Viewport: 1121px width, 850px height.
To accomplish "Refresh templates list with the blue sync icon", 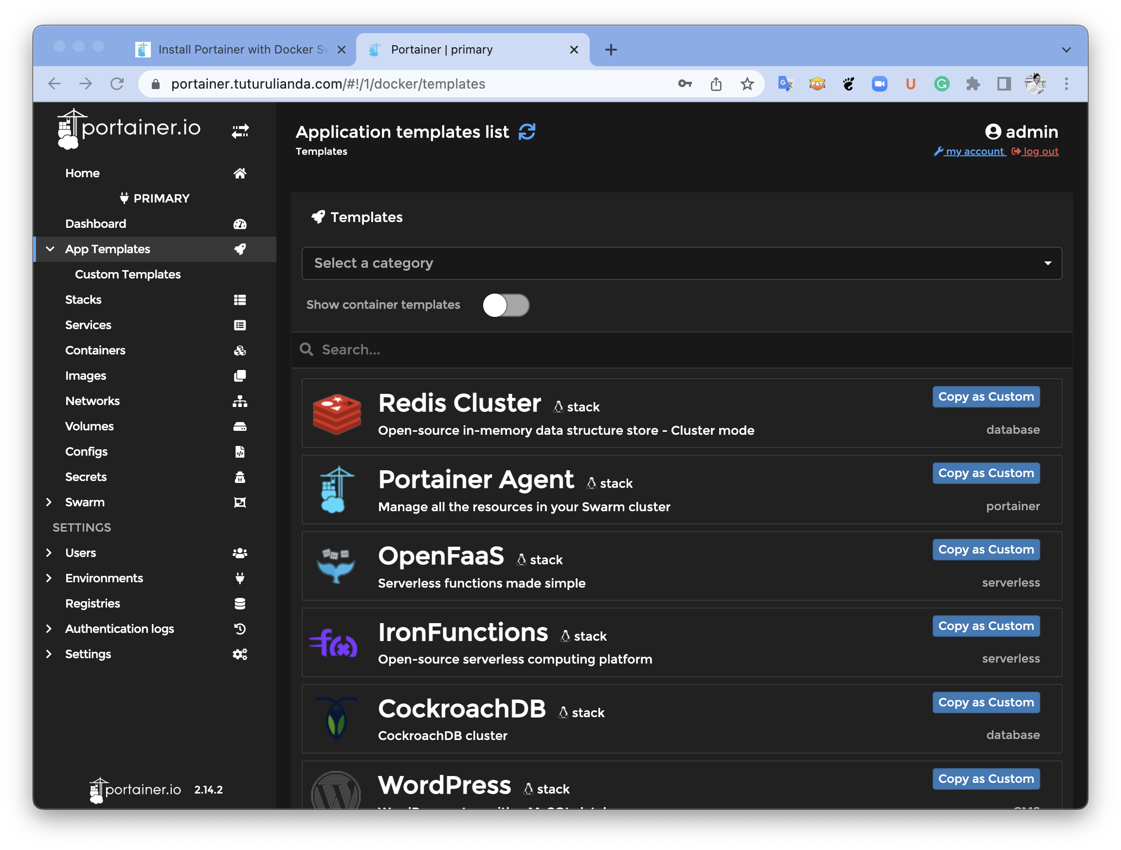I will pos(527,132).
